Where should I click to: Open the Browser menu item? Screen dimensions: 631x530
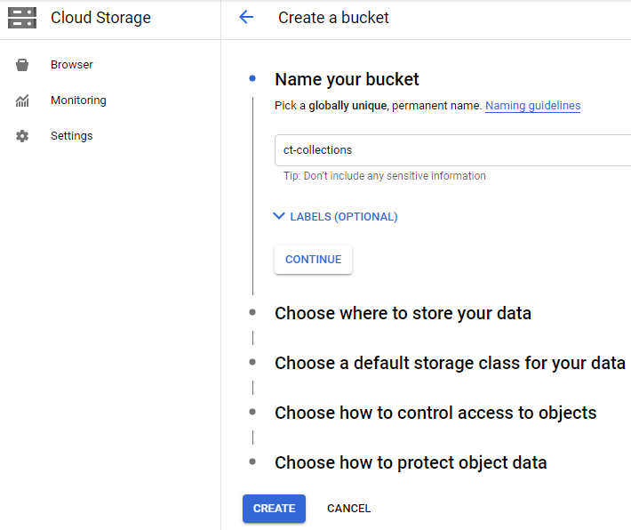72,65
